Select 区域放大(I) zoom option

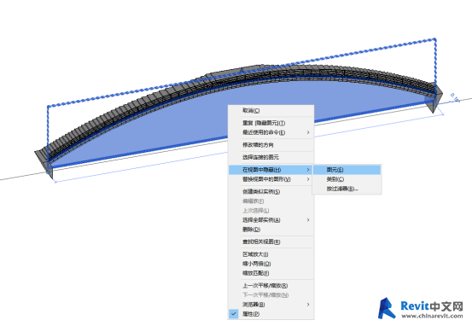[271, 254]
